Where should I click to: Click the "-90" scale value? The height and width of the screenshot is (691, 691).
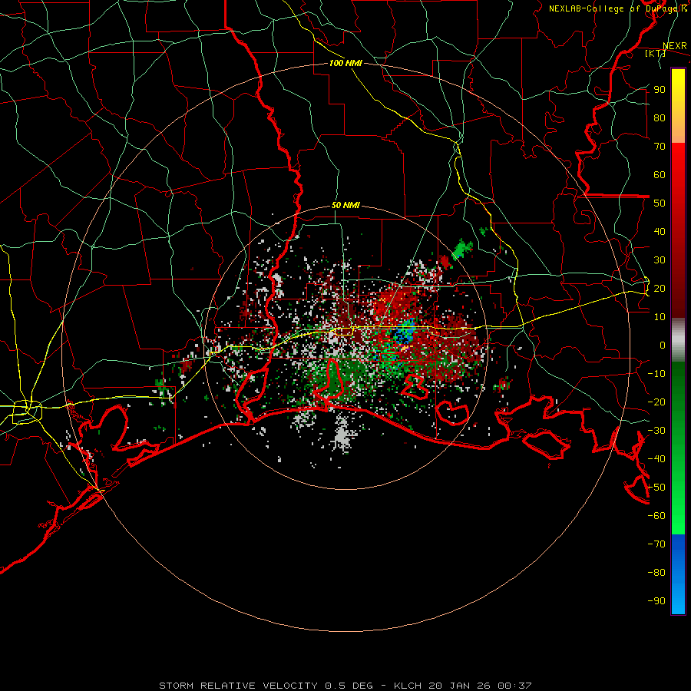click(x=656, y=601)
